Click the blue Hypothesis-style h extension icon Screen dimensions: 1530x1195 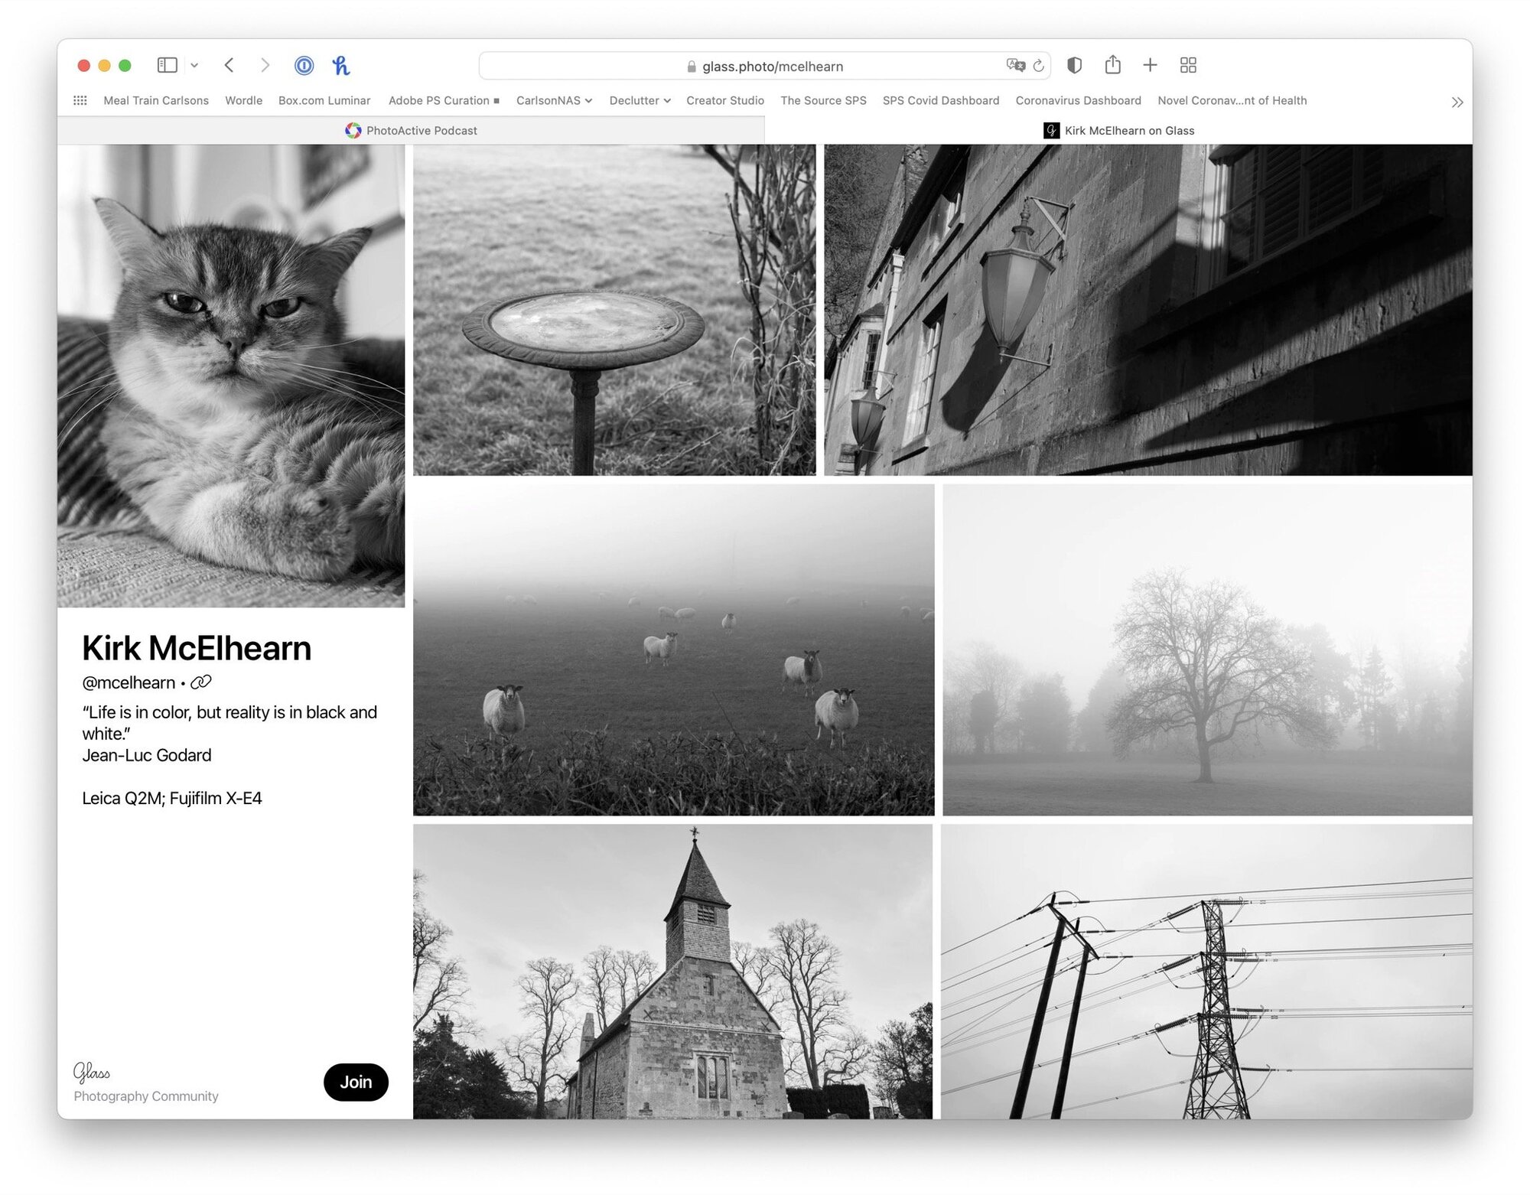[341, 66]
